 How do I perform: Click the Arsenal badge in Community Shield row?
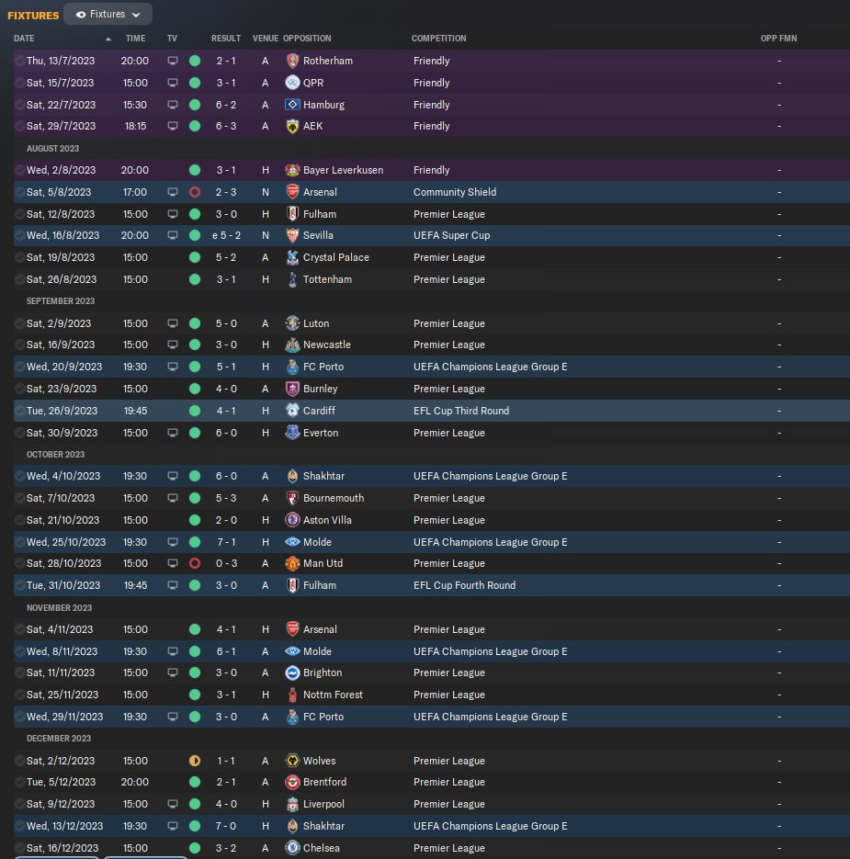[x=292, y=192]
